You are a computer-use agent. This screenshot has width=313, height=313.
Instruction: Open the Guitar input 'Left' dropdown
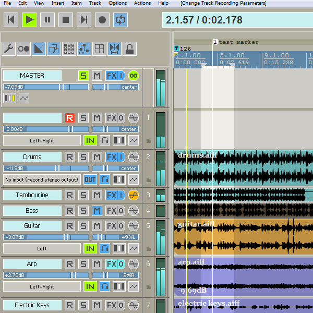42,248
